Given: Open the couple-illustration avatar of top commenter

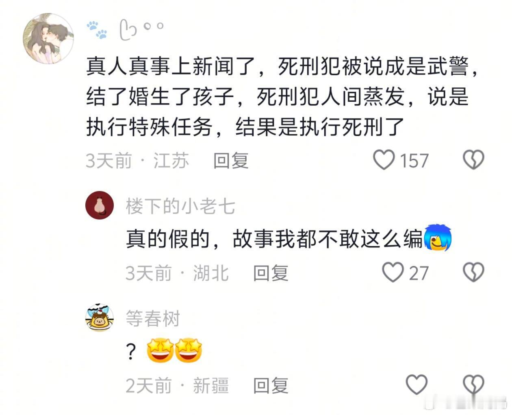Looking at the screenshot, I should coord(48,39).
